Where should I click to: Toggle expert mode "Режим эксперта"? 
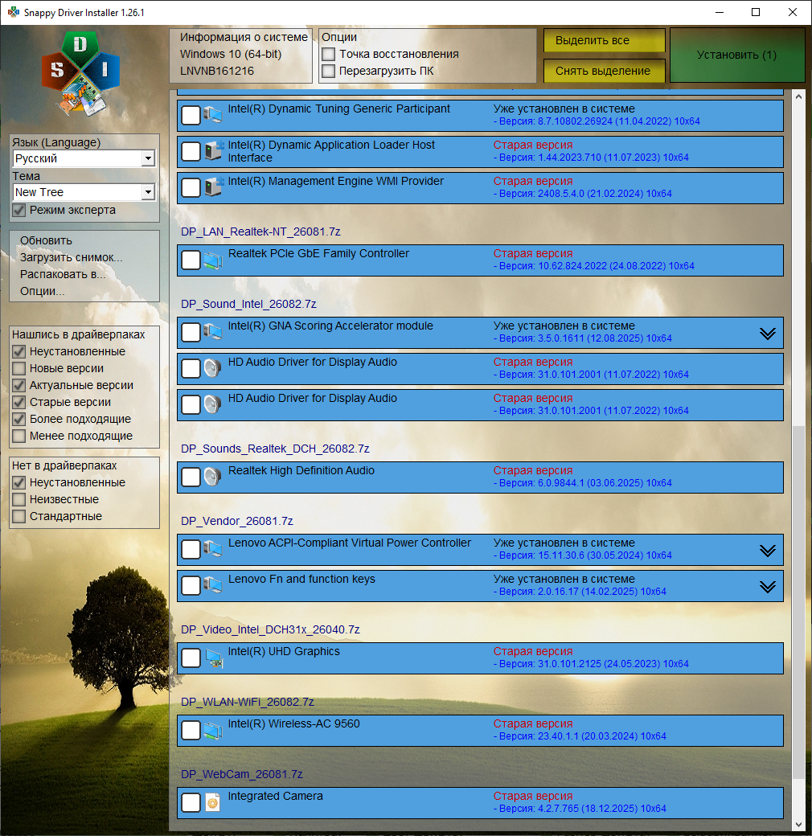[x=19, y=210]
